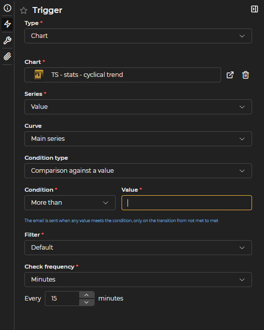Open the Series dropdown showing Value
This screenshot has width=264, height=330.
pos(138,107)
